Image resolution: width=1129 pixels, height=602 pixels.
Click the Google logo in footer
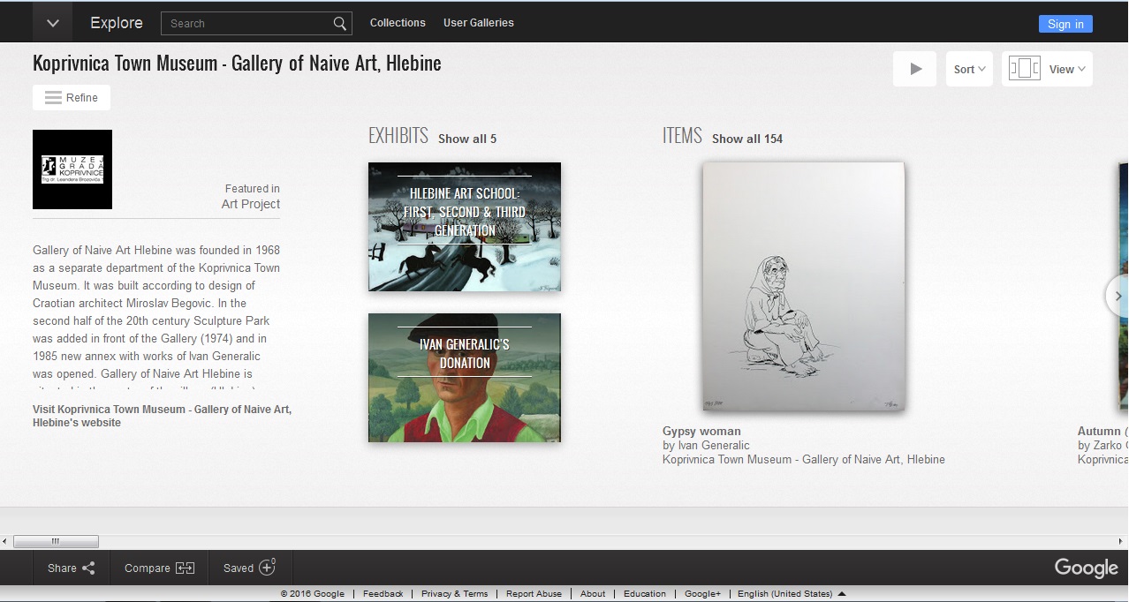[1087, 568]
